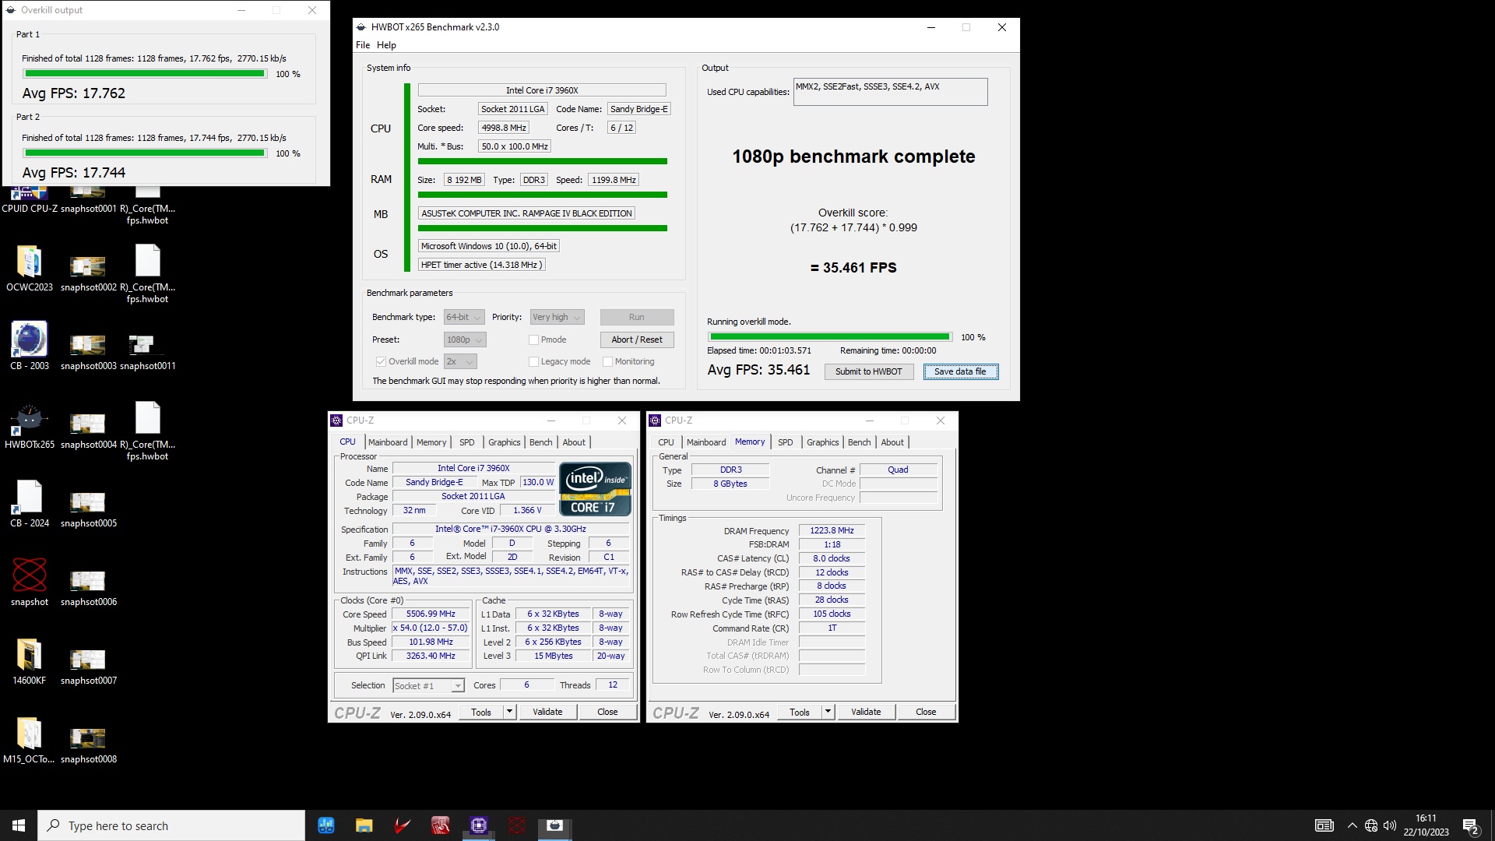Switch to HWBOT x265 via taskbar icon
The image size is (1495, 841).
tap(554, 825)
